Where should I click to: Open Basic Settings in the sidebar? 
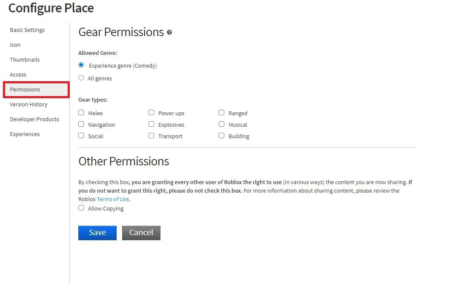click(x=27, y=30)
